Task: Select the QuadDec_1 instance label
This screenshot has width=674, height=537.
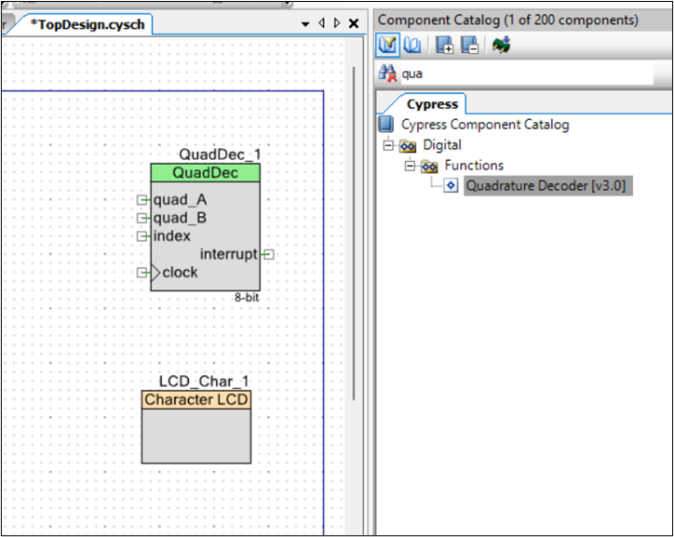Action: (x=219, y=154)
